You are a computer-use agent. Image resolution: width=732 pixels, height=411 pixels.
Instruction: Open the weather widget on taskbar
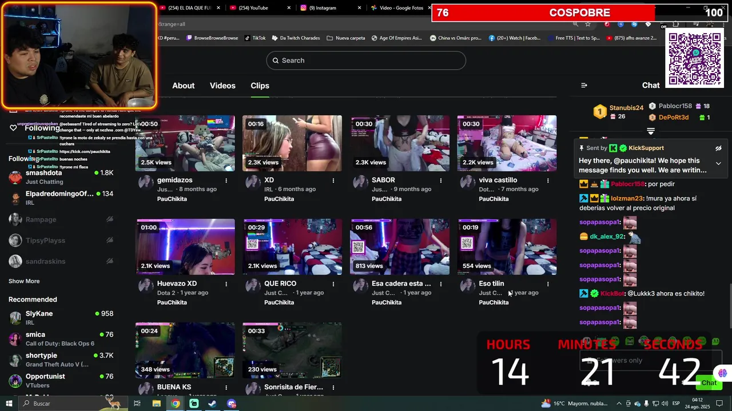click(574, 404)
